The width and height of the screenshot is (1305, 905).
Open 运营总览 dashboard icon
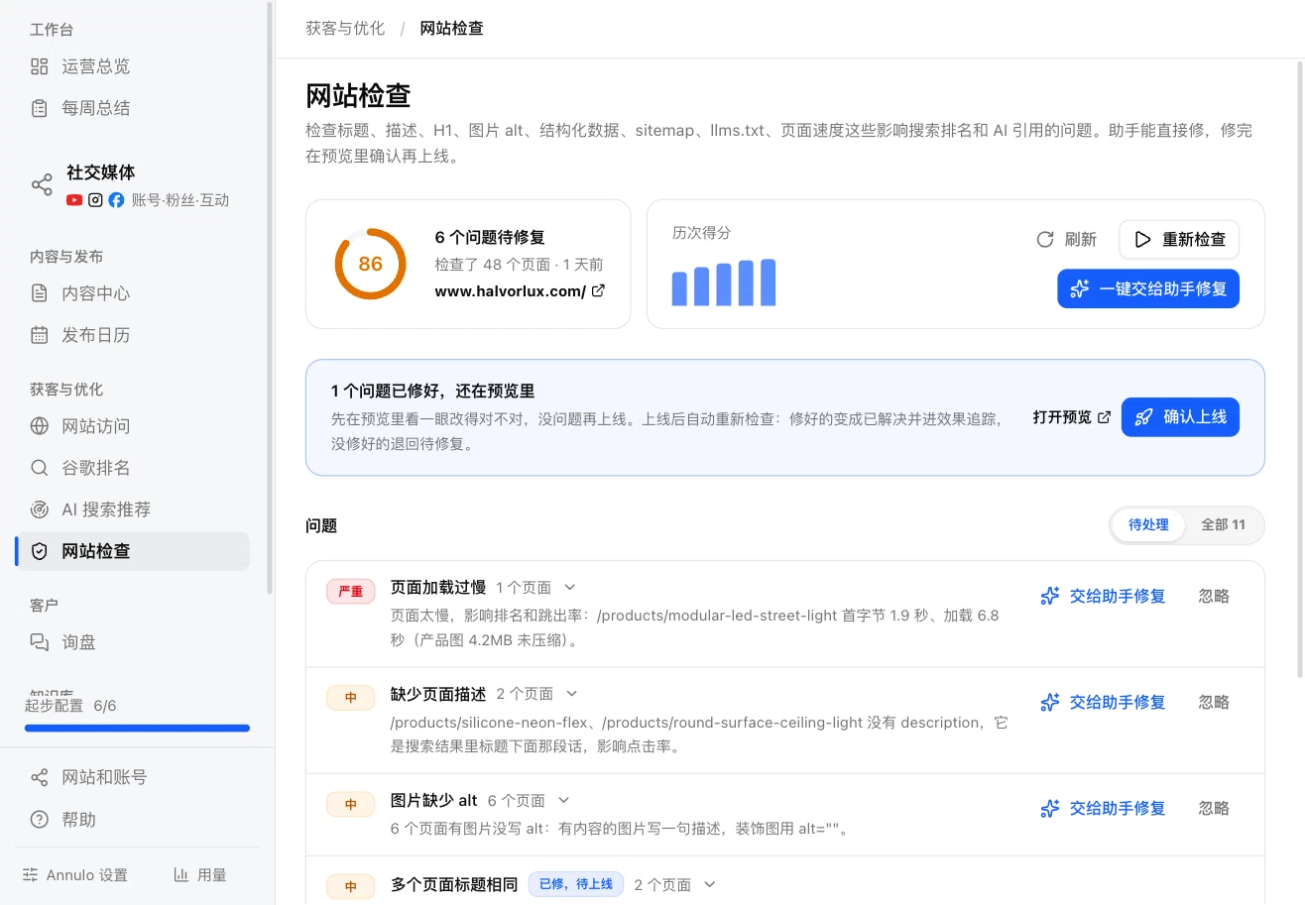[40, 66]
